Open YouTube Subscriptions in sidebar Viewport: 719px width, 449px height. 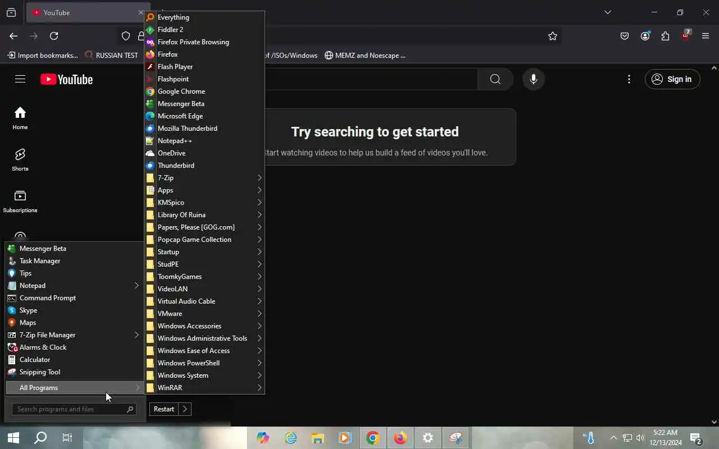point(20,201)
